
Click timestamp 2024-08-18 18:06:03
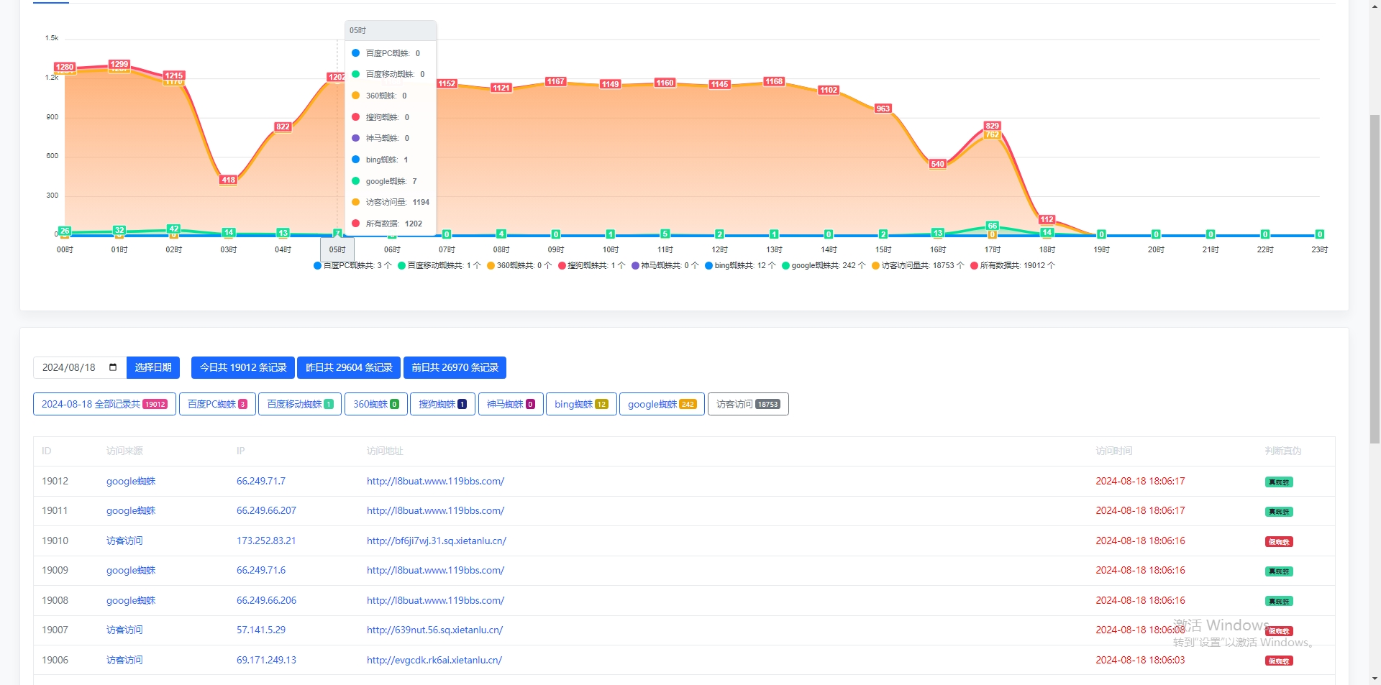click(1140, 660)
